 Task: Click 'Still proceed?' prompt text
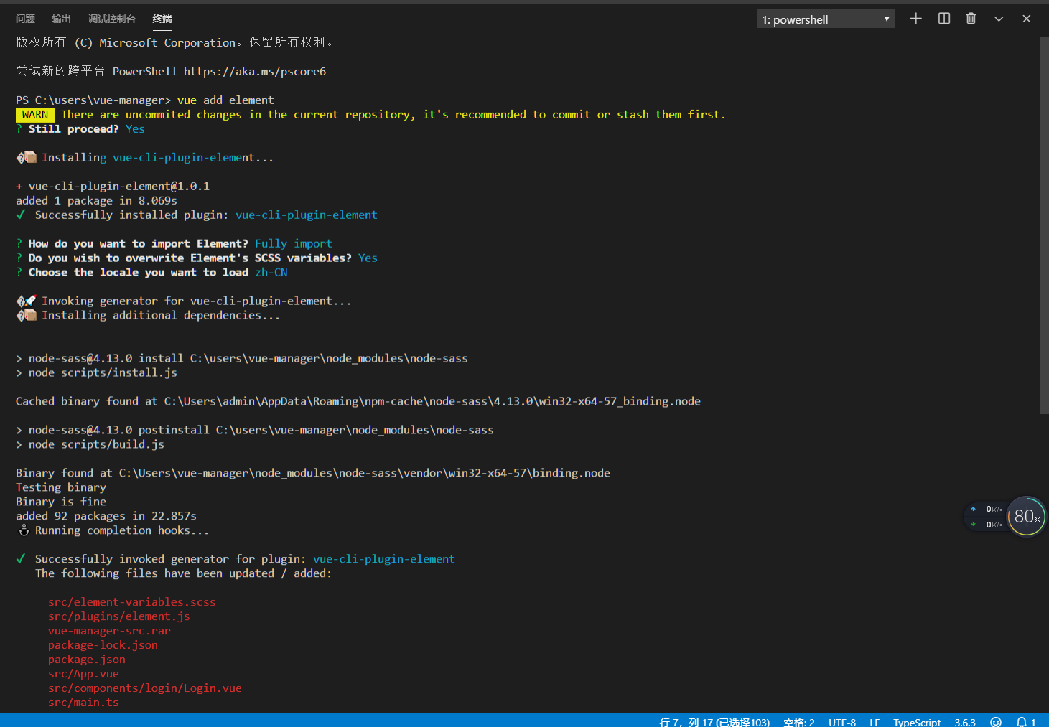coord(74,129)
